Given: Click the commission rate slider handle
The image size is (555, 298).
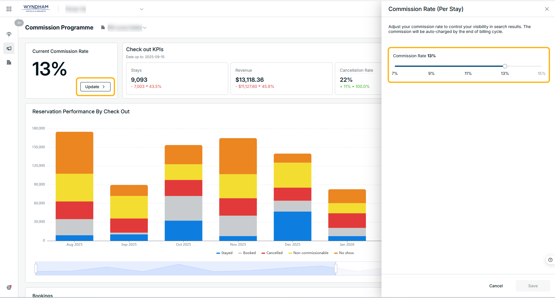Looking at the screenshot, I should coord(505,66).
